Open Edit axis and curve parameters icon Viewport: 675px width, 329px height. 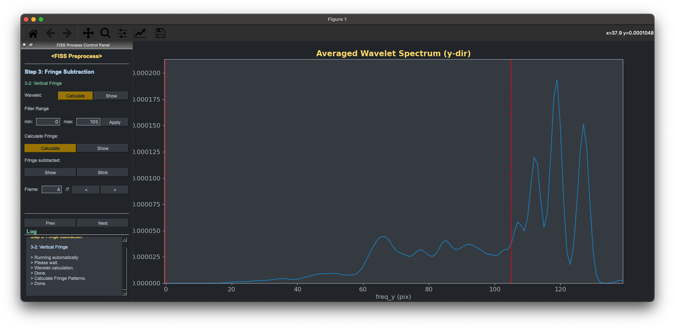coord(140,33)
